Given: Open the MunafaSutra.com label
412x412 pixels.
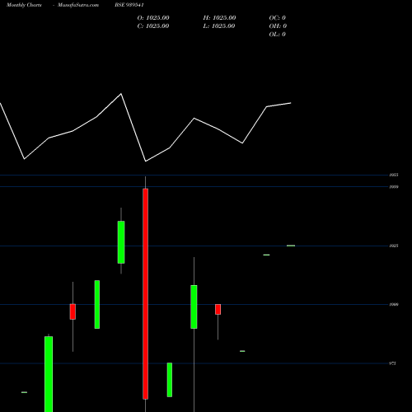Looking at the screenshot, I should [x=78, y=5].
